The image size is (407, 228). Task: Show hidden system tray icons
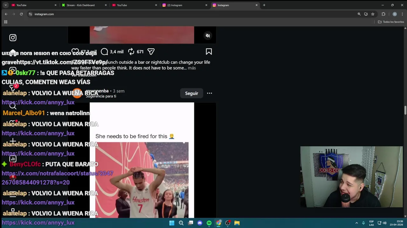(356, 223)
